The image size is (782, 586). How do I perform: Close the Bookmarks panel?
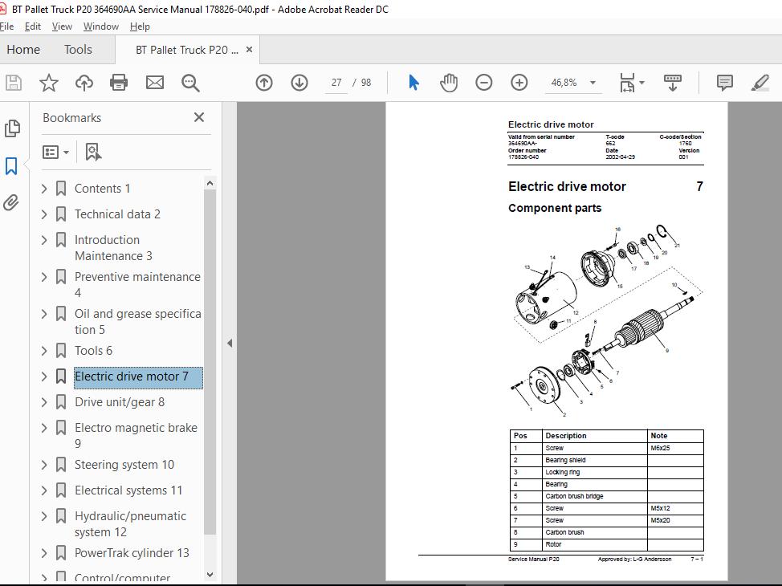pyautogui.click(x=199, y=117)
